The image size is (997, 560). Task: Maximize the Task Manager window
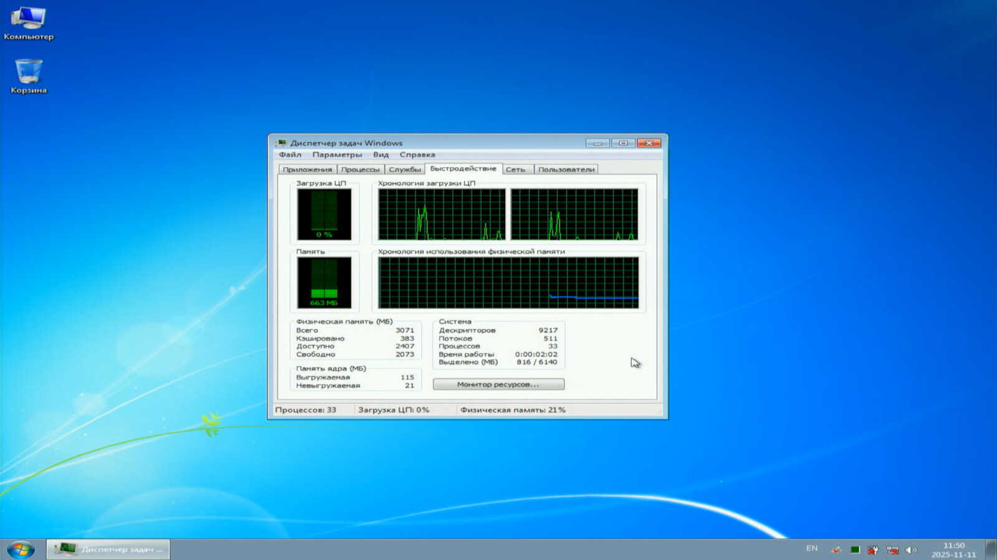[623, 143]
